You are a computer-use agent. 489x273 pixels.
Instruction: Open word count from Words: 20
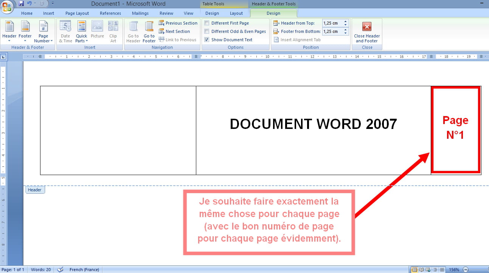tap(40, 270)
